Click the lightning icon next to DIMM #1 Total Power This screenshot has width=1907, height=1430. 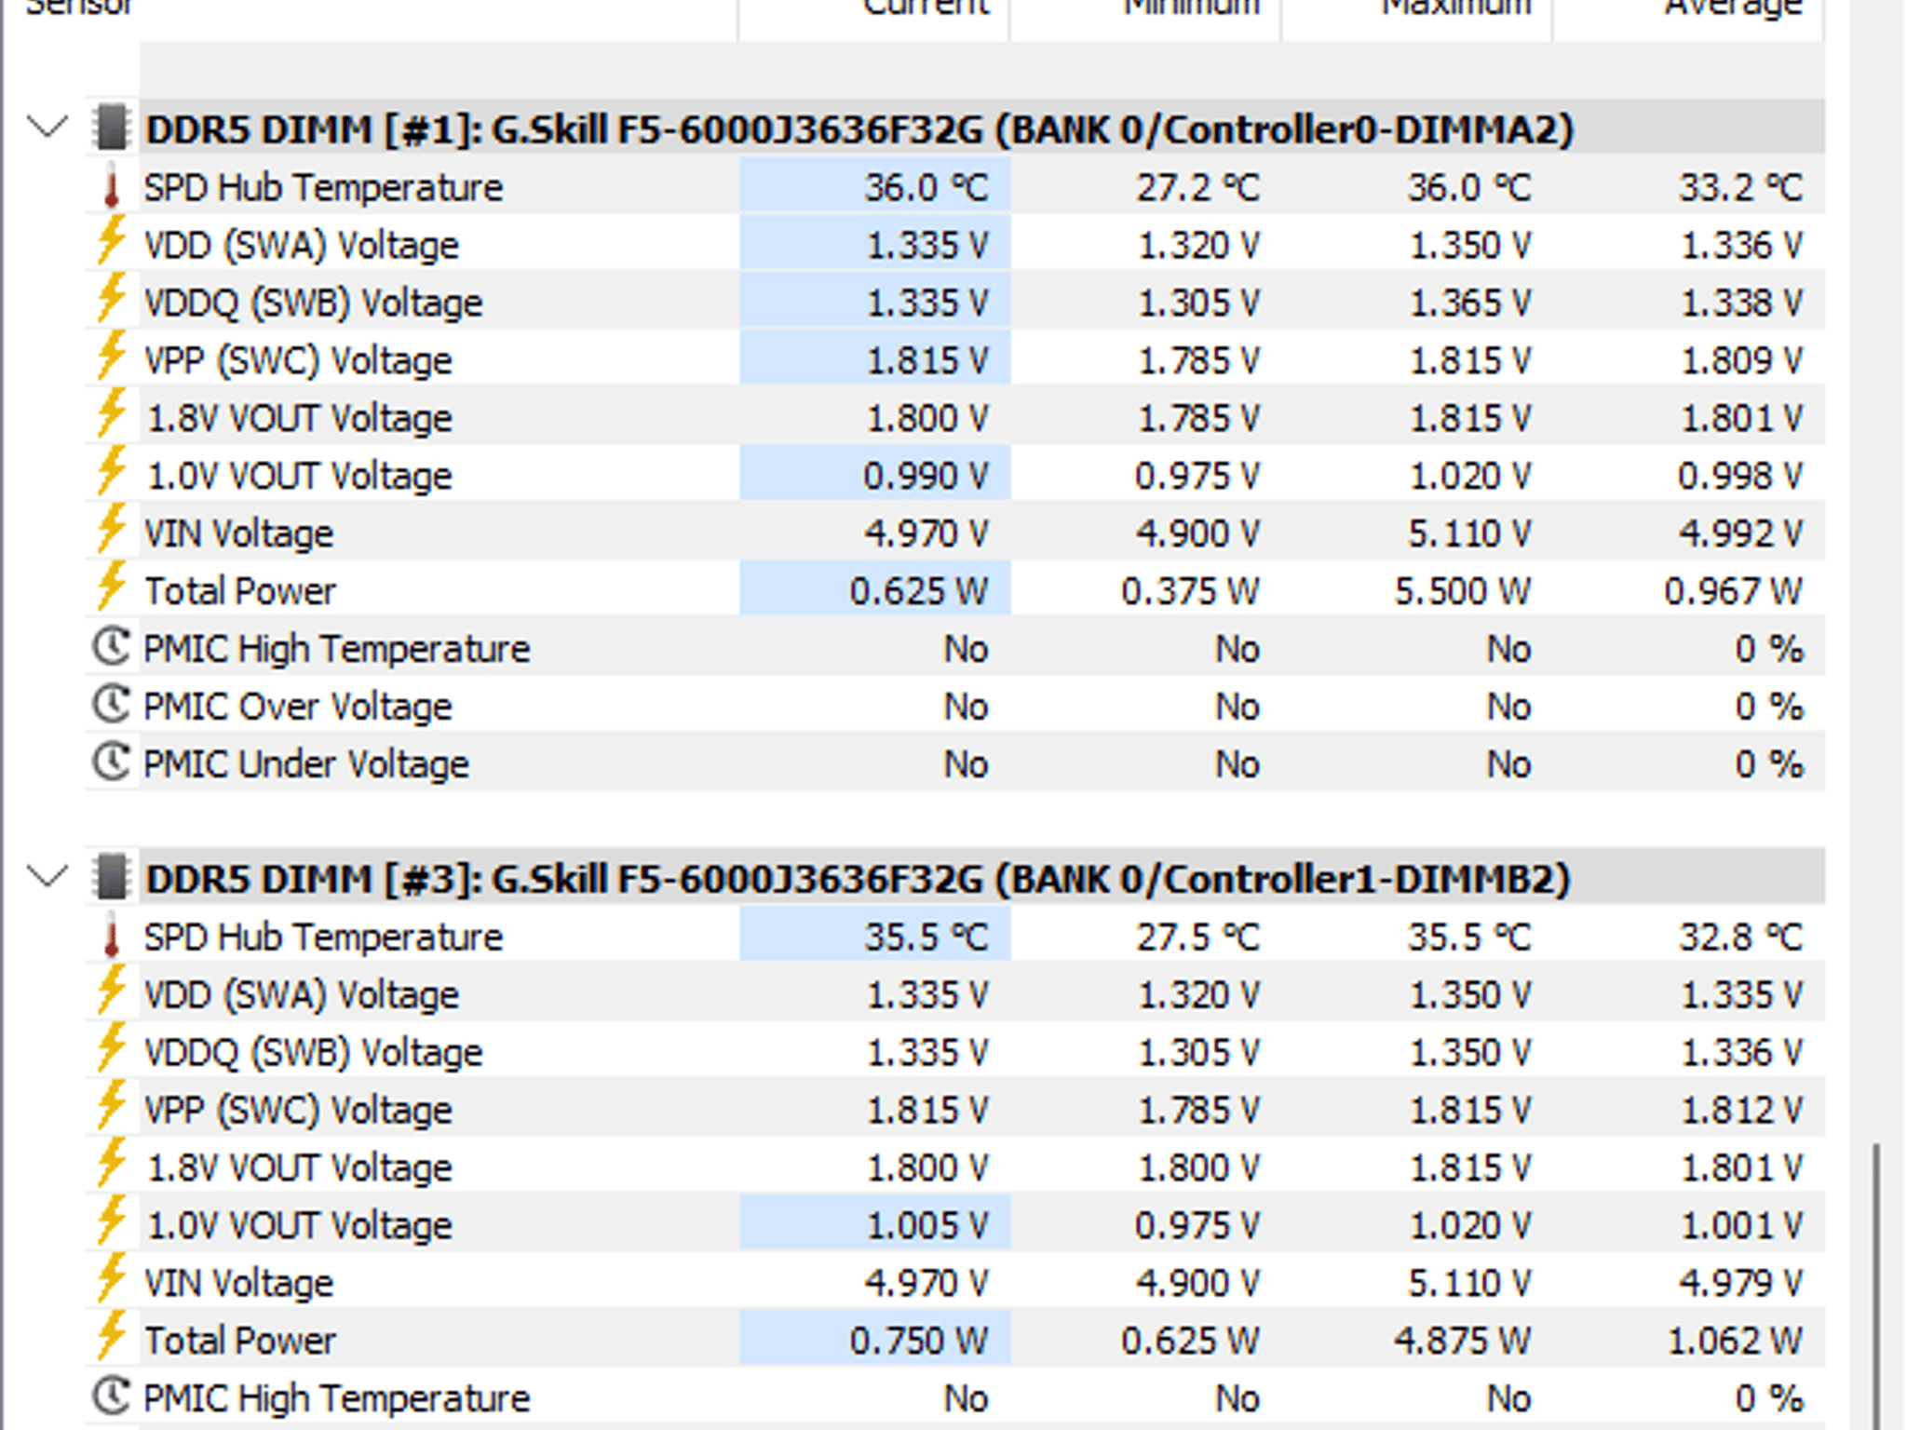point(112,589)
